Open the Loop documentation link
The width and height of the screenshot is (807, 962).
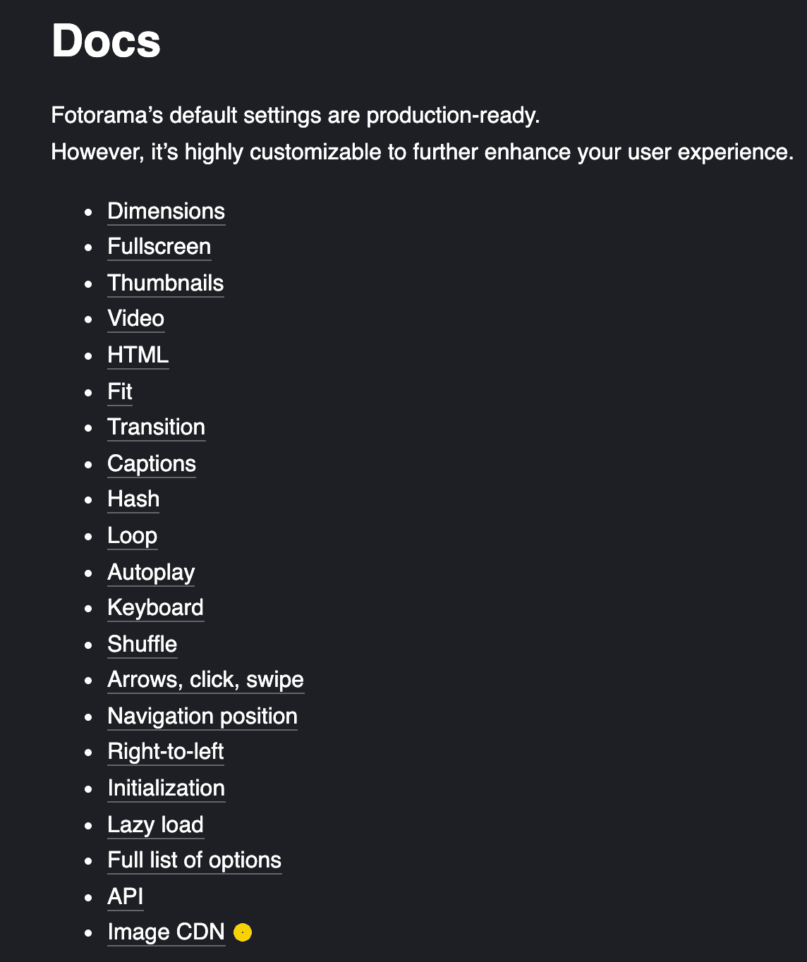click(x=133, y=536)
